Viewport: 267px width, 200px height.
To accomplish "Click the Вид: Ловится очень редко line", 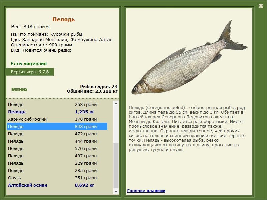I will 41,50.
